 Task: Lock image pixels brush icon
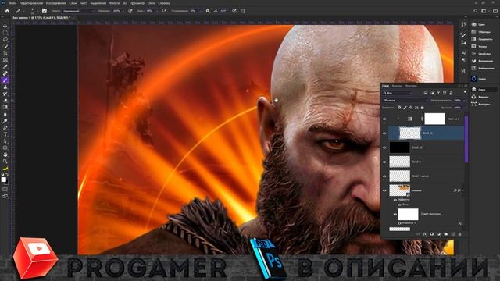point(405,108)
